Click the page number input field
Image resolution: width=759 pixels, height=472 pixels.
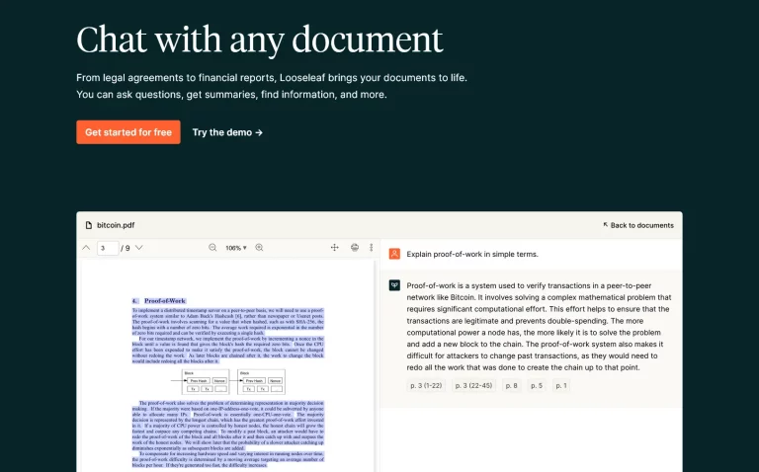(x=108, y=248)
